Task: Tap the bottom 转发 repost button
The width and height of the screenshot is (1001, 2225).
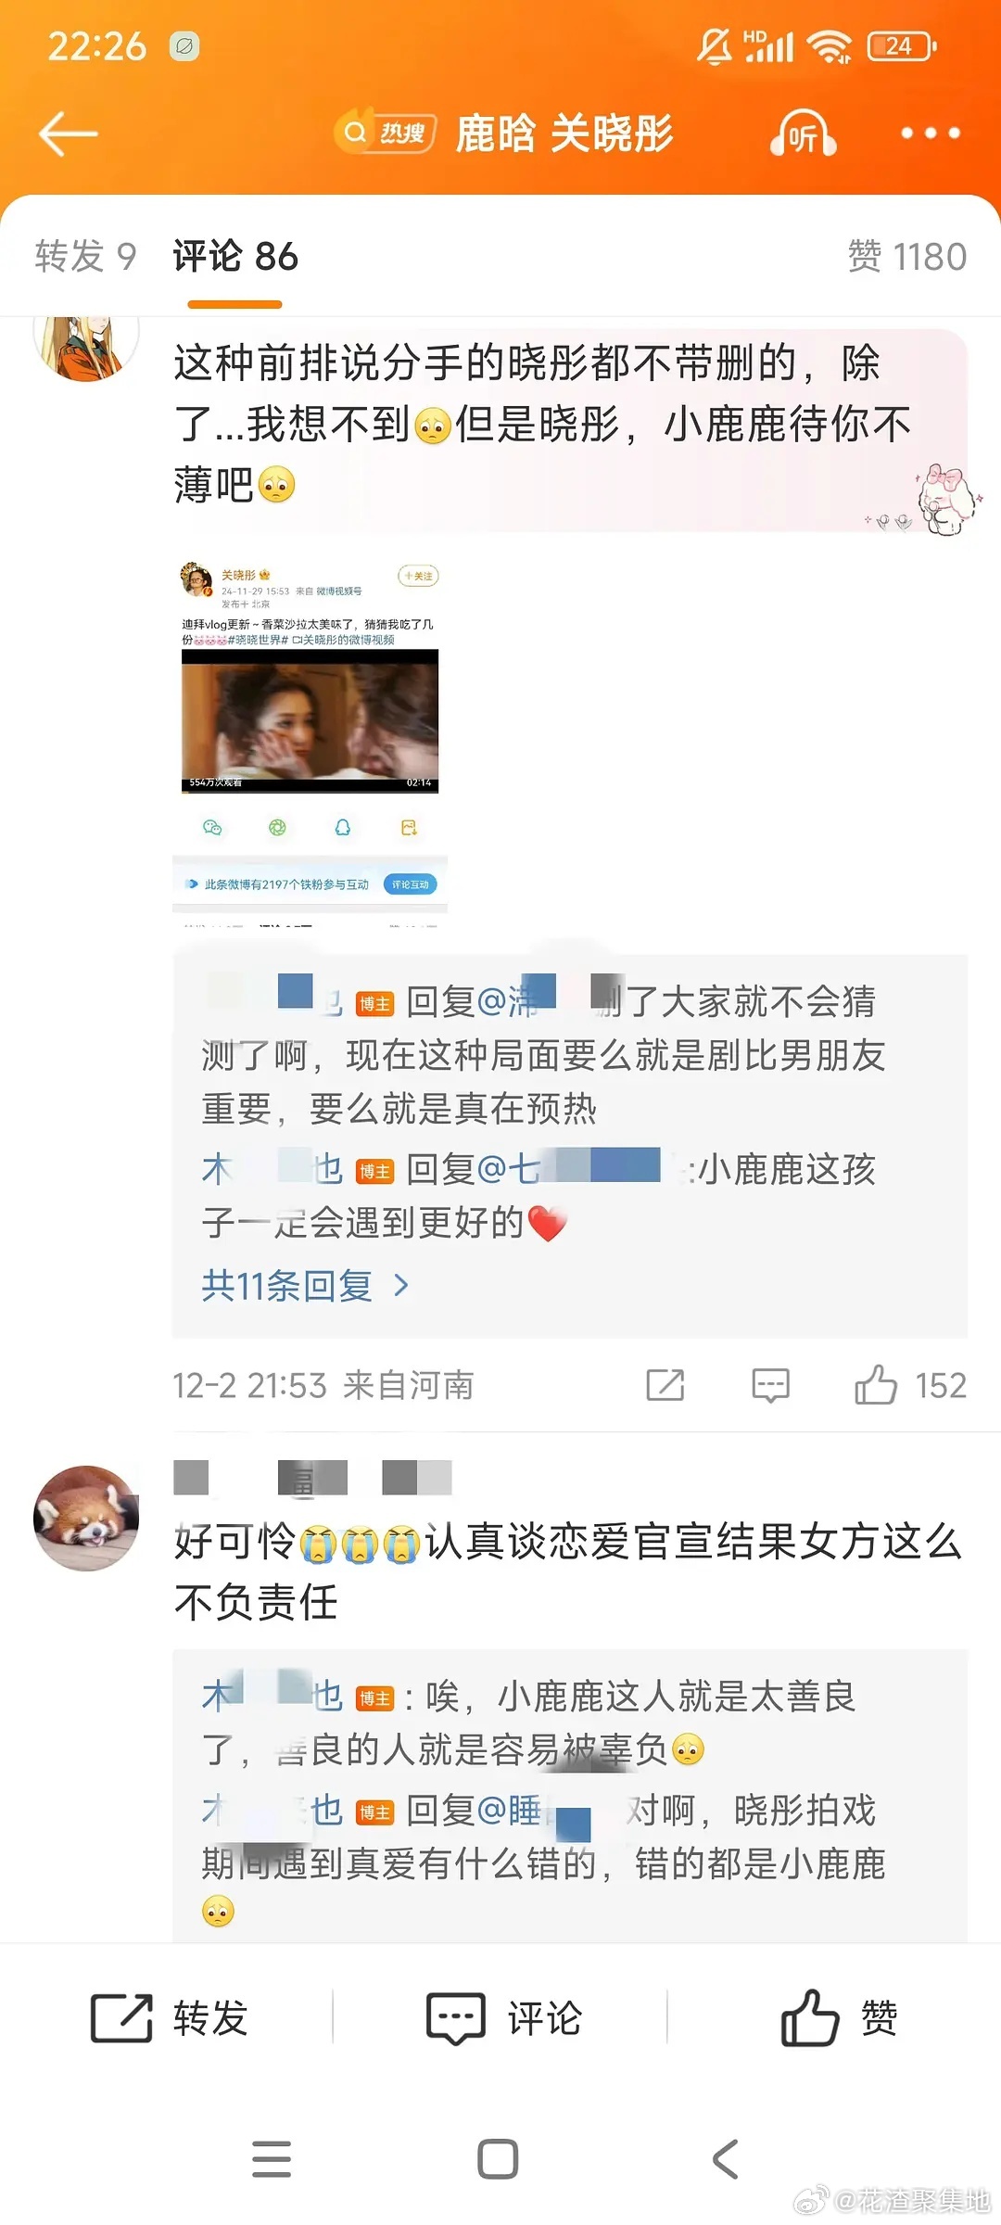Action: click(170, 2017)
